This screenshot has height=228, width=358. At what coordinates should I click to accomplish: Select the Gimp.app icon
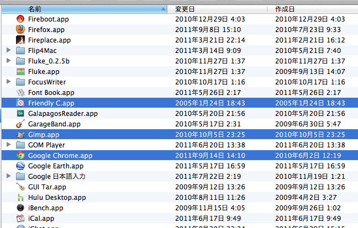point(20,135)
